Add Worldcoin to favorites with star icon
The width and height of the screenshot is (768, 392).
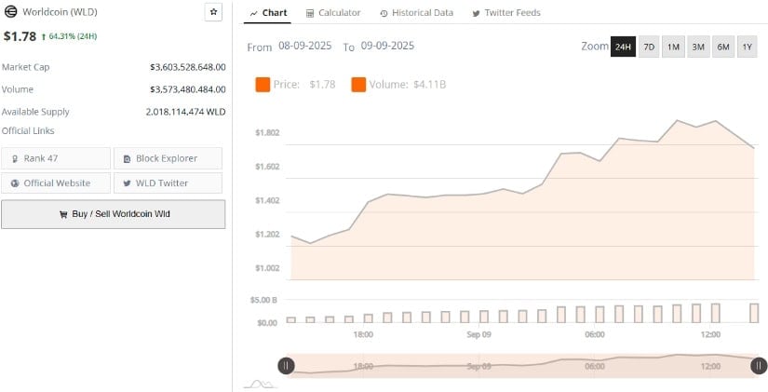(x=213, y=12)
